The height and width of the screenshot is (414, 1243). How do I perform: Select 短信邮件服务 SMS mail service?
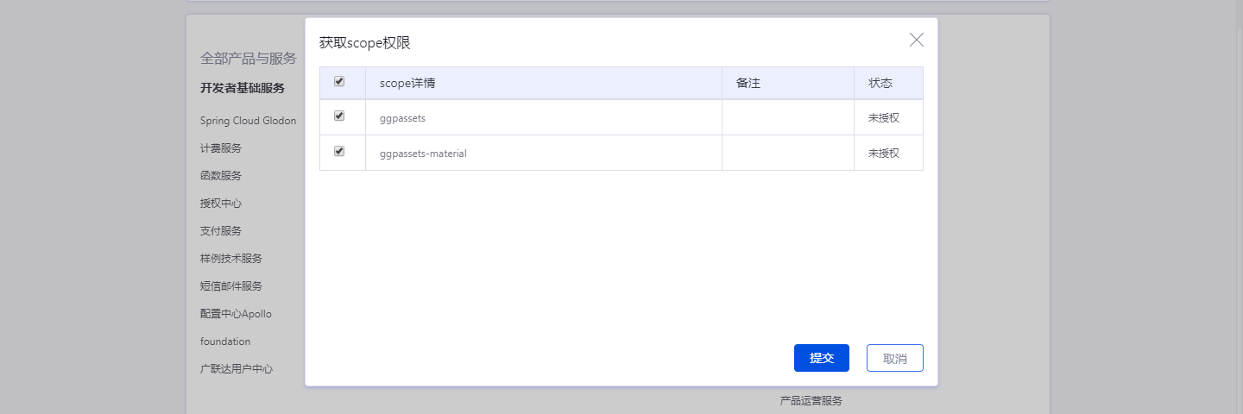(231, 286)
